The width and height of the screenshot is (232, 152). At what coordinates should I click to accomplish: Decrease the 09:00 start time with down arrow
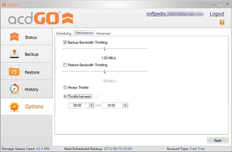pos(91,107)
